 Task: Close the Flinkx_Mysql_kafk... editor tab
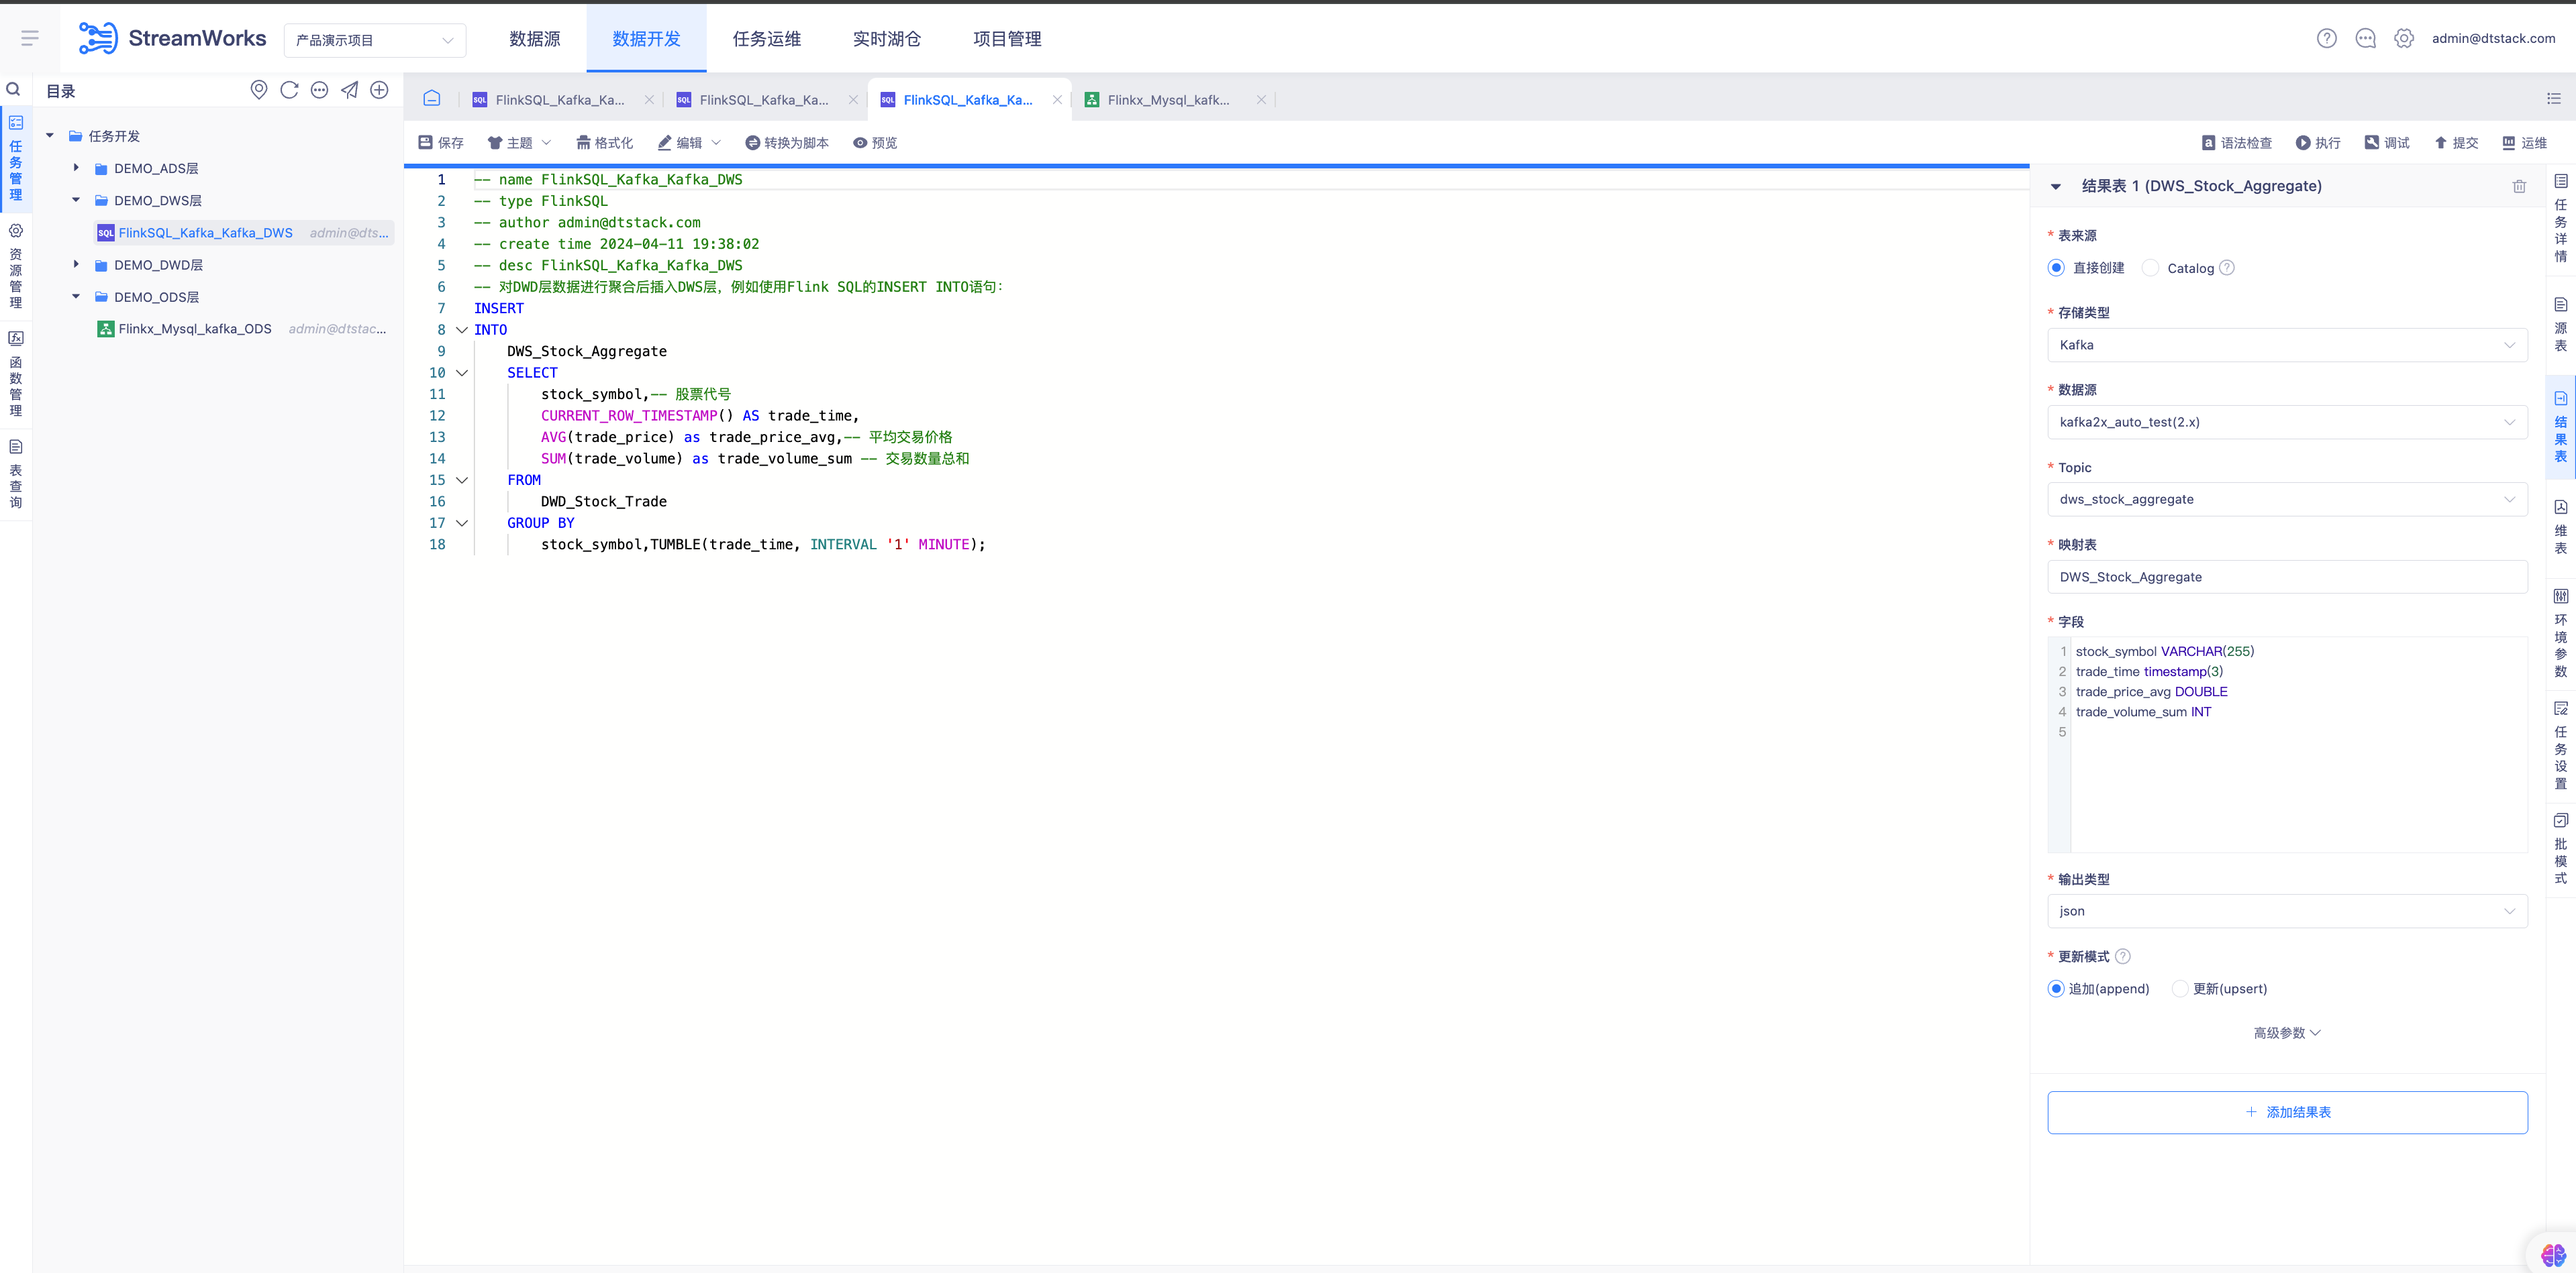pyautogui.click(x=1261, y=100)
